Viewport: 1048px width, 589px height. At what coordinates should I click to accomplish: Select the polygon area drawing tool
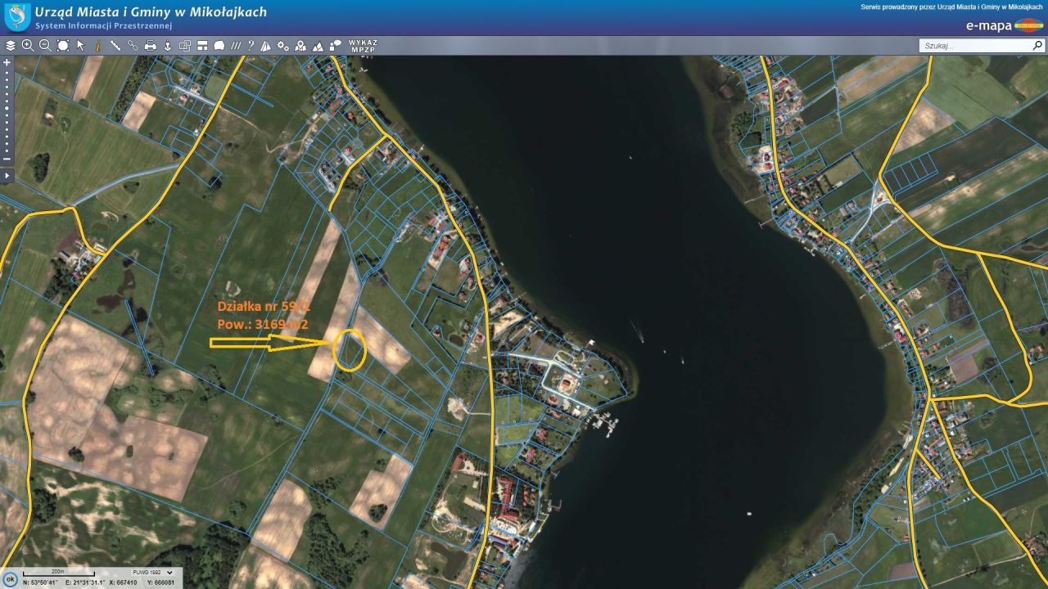(x=219, y=46)
